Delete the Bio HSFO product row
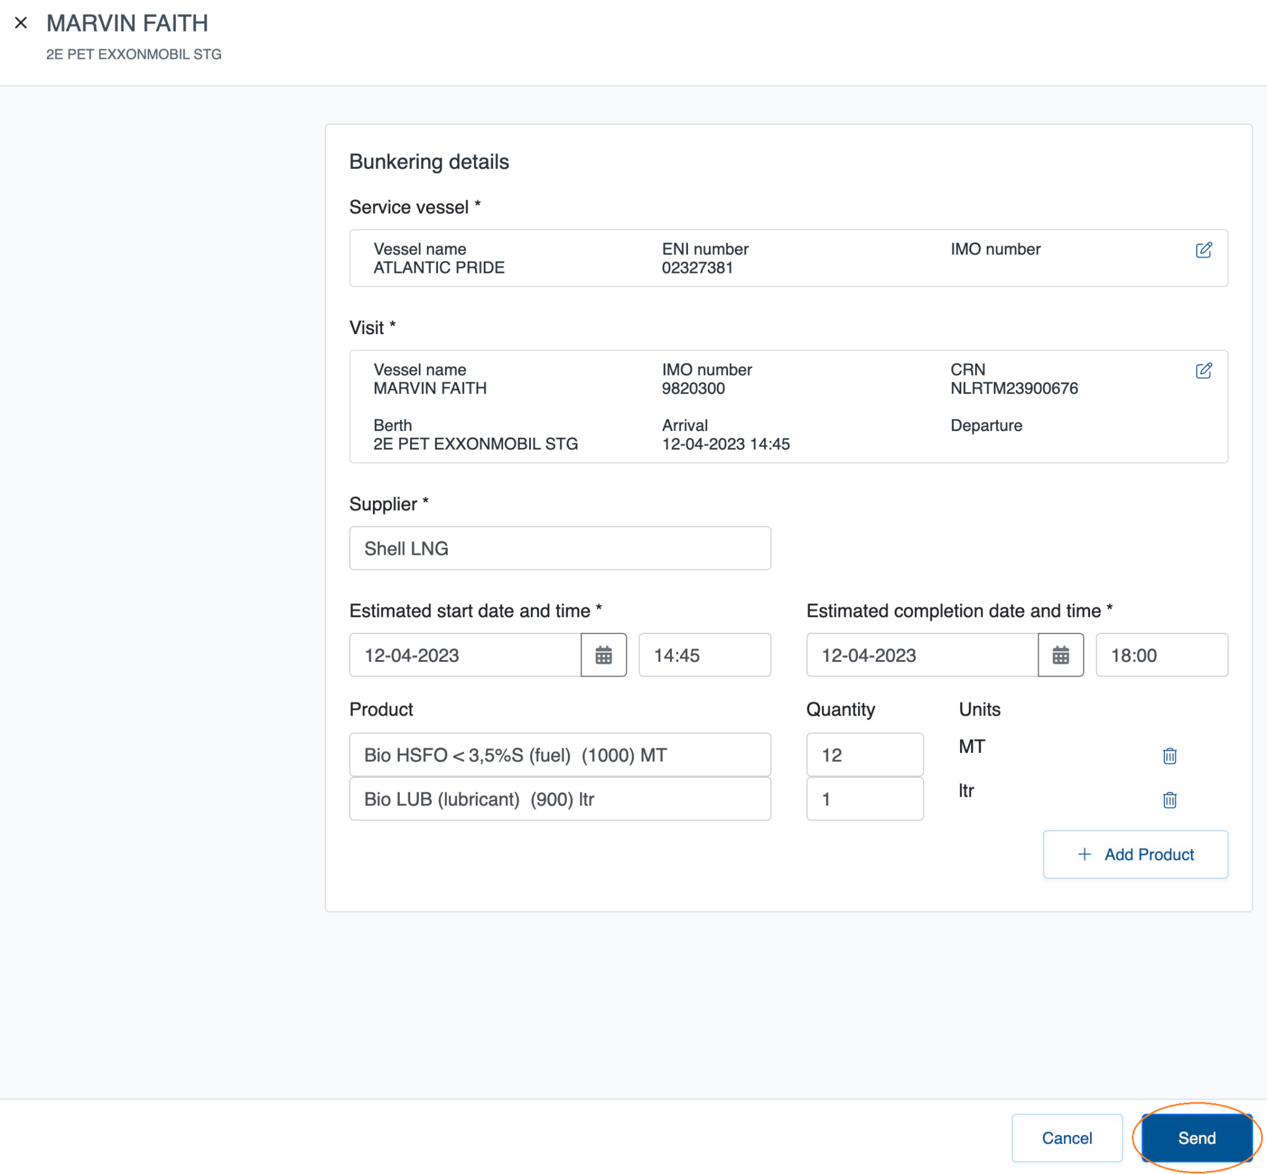This screenshot has height=1174, width=1267. (1169, 755)
